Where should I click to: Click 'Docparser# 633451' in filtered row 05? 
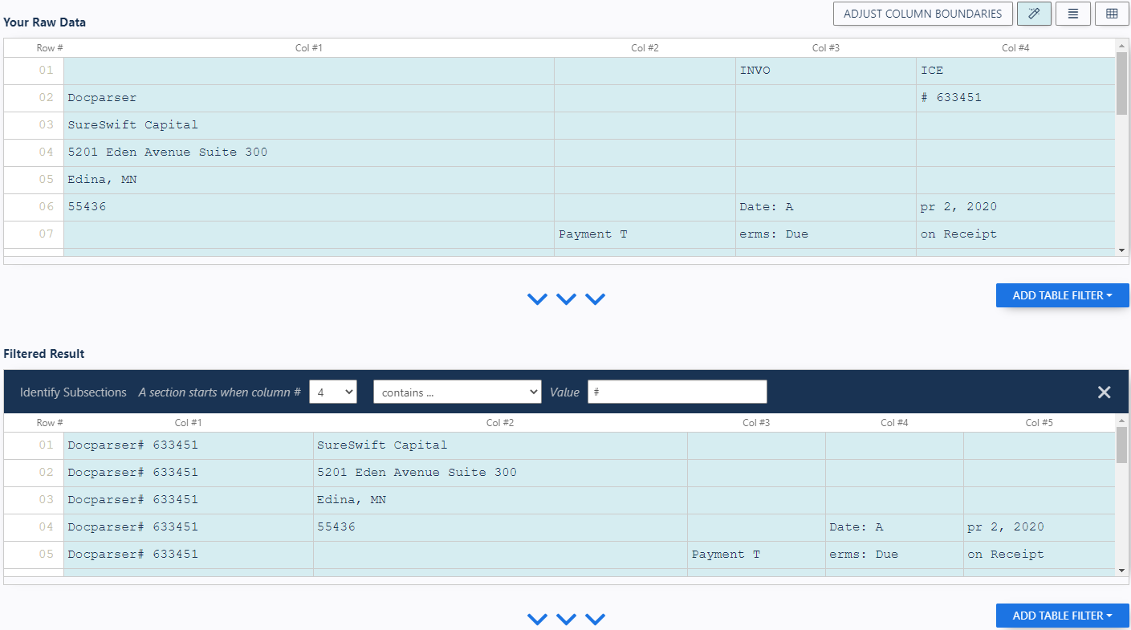coord(189,555)
